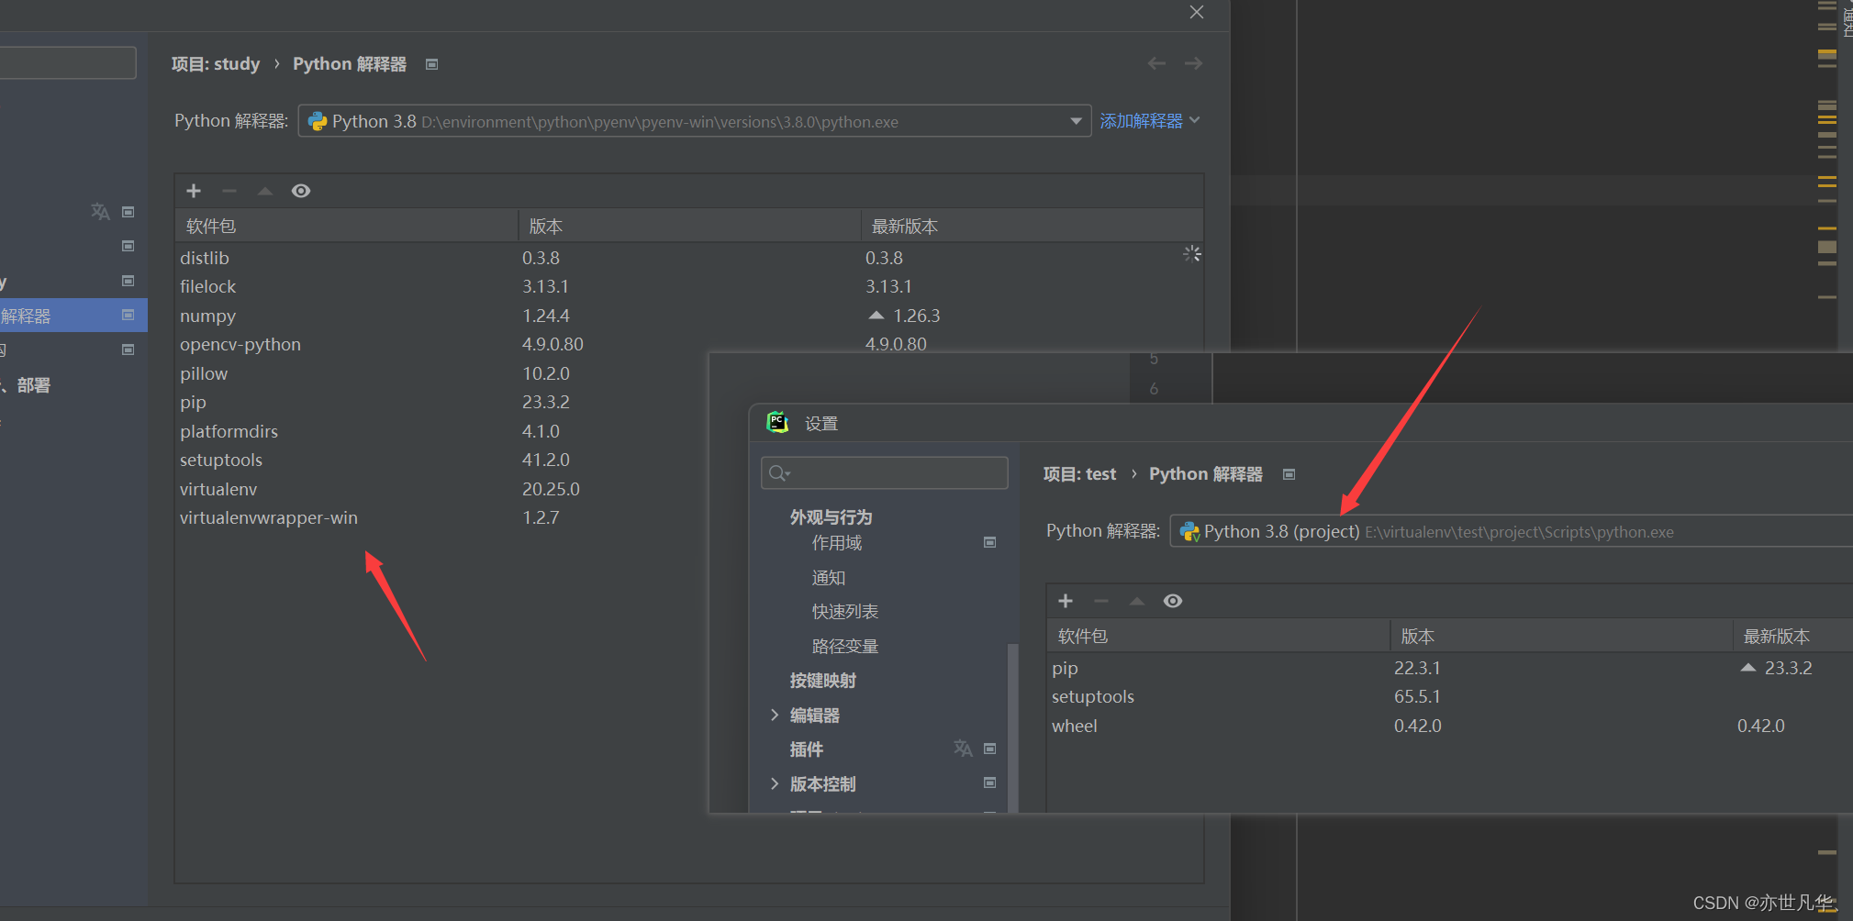Click the forward navigation arrow in study settings
1853x921 pixels.
(x=1193, y=63)
